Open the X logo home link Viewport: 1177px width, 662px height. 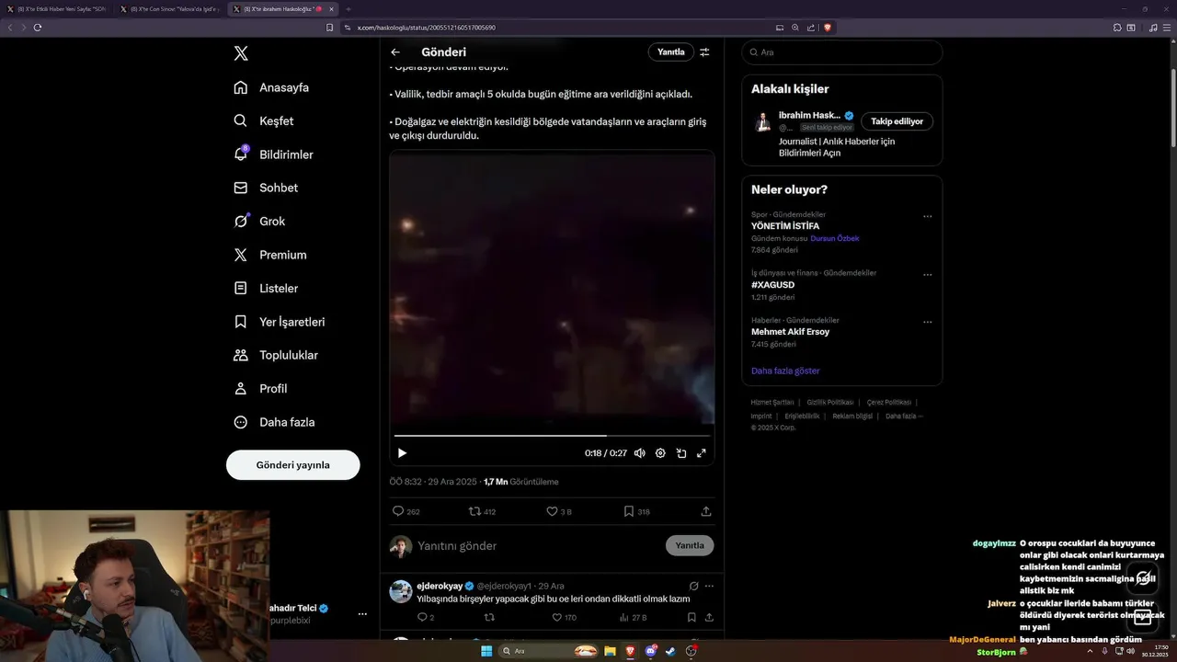pyautogui.click(x=241, y=53)
